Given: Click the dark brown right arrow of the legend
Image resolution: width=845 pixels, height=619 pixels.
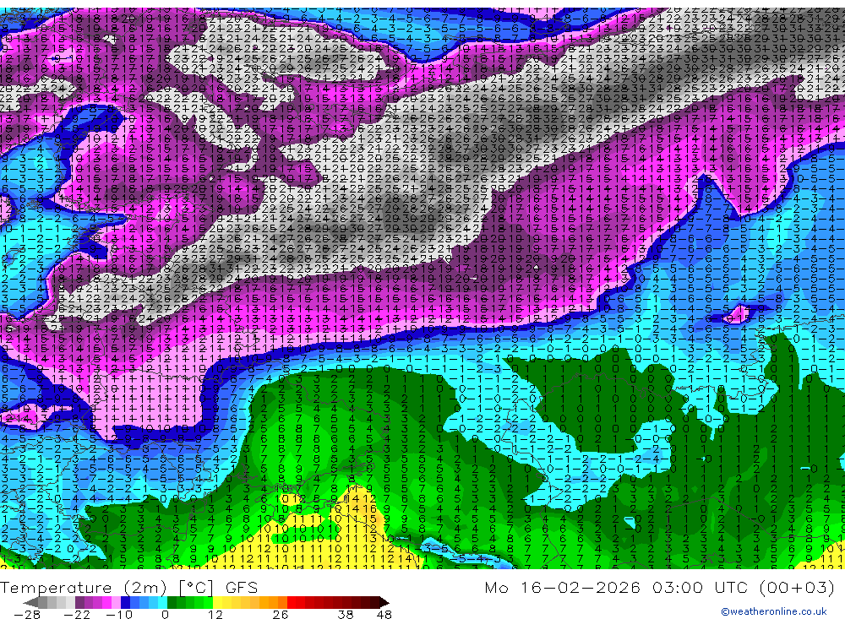Looking at the screenshot, I should (384, 603).
